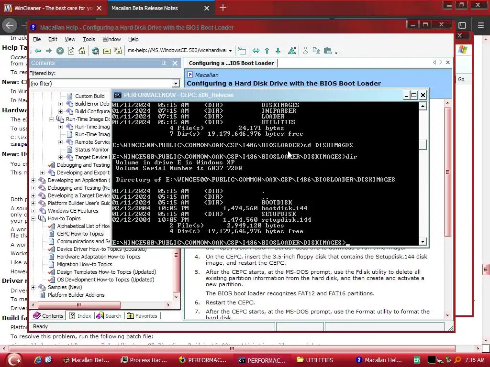490x367 pixels.
Task: Launch Internet Explorer from quick launch
Action: pyautogui.click(x=38, y=360)
